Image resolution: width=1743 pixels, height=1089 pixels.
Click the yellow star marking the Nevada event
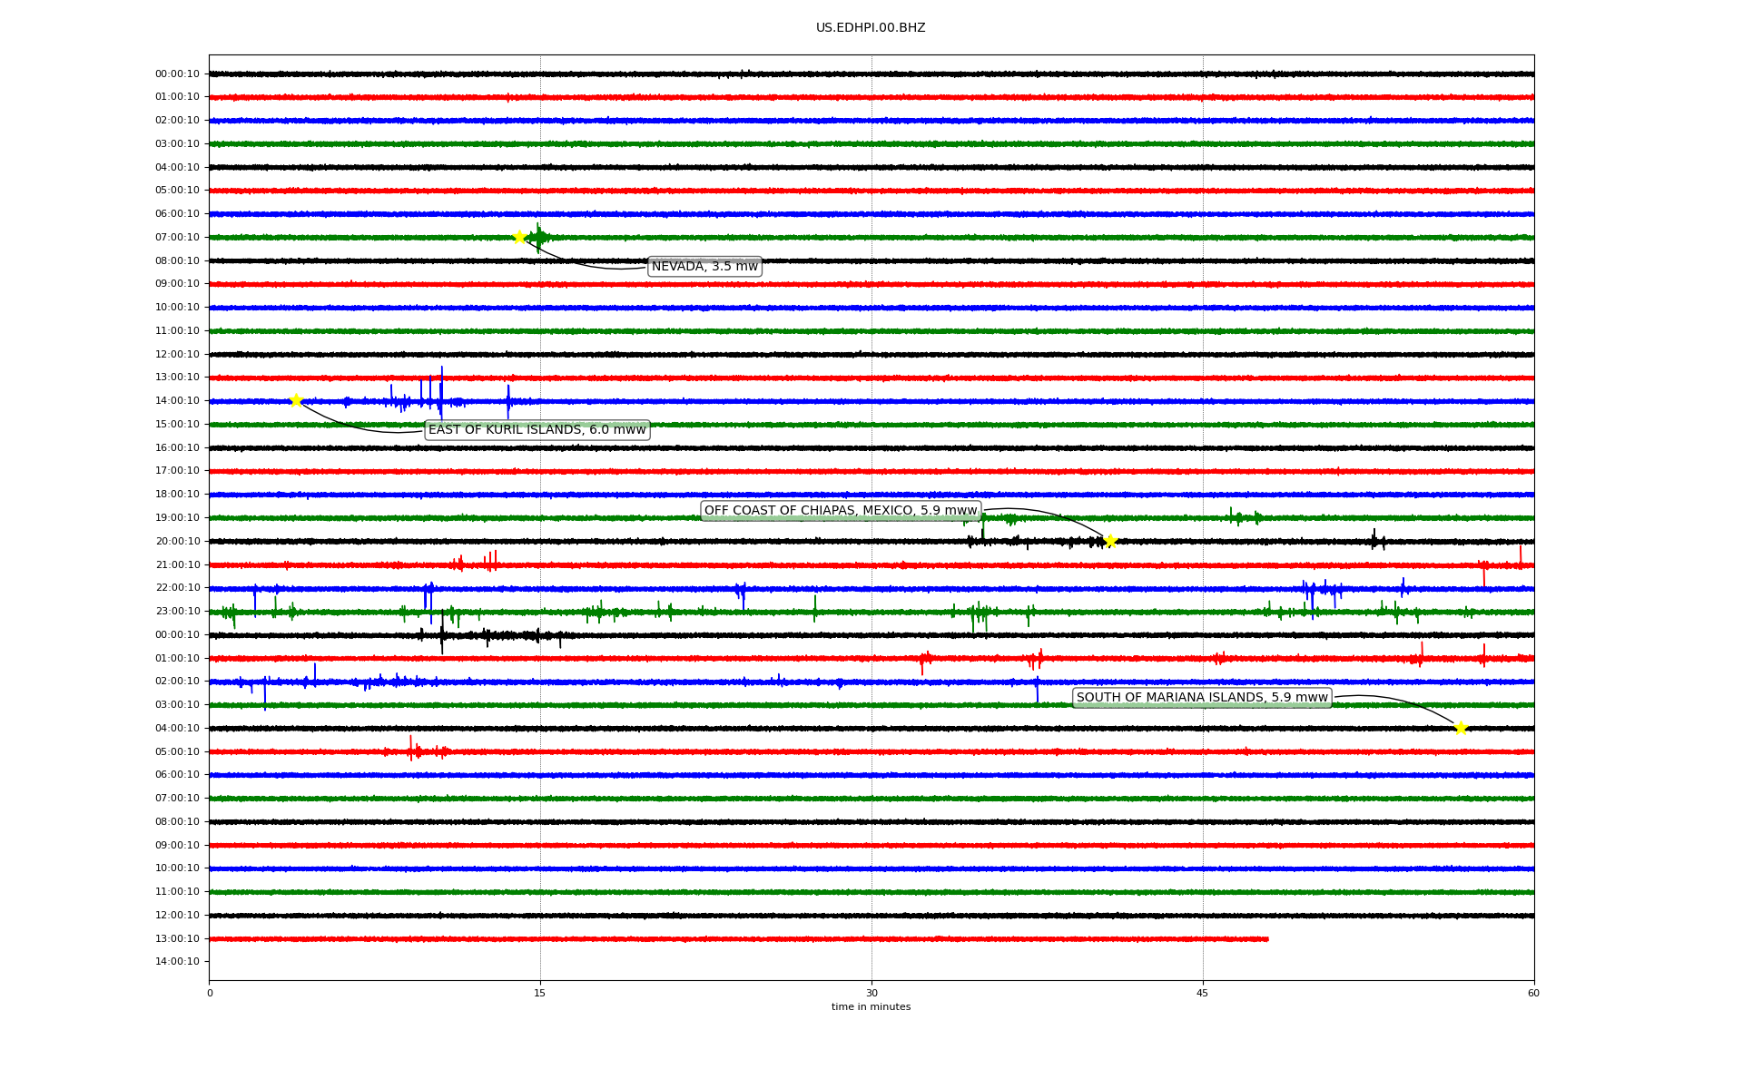coord(519,237)
